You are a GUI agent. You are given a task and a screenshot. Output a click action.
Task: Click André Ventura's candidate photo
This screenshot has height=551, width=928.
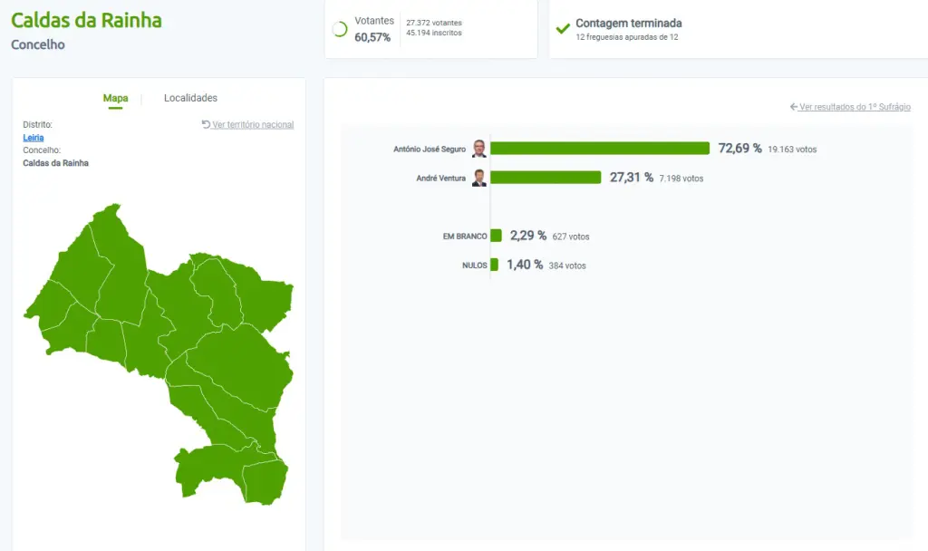(x=478, y=178)
